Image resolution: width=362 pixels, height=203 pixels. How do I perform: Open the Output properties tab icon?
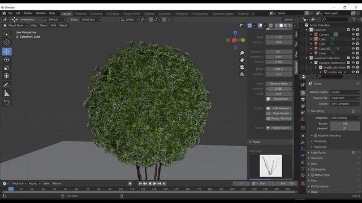coord(303,99)
